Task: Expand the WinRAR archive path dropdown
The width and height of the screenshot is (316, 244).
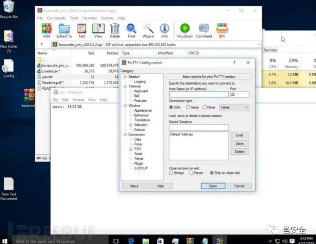Action: point(259,44)
